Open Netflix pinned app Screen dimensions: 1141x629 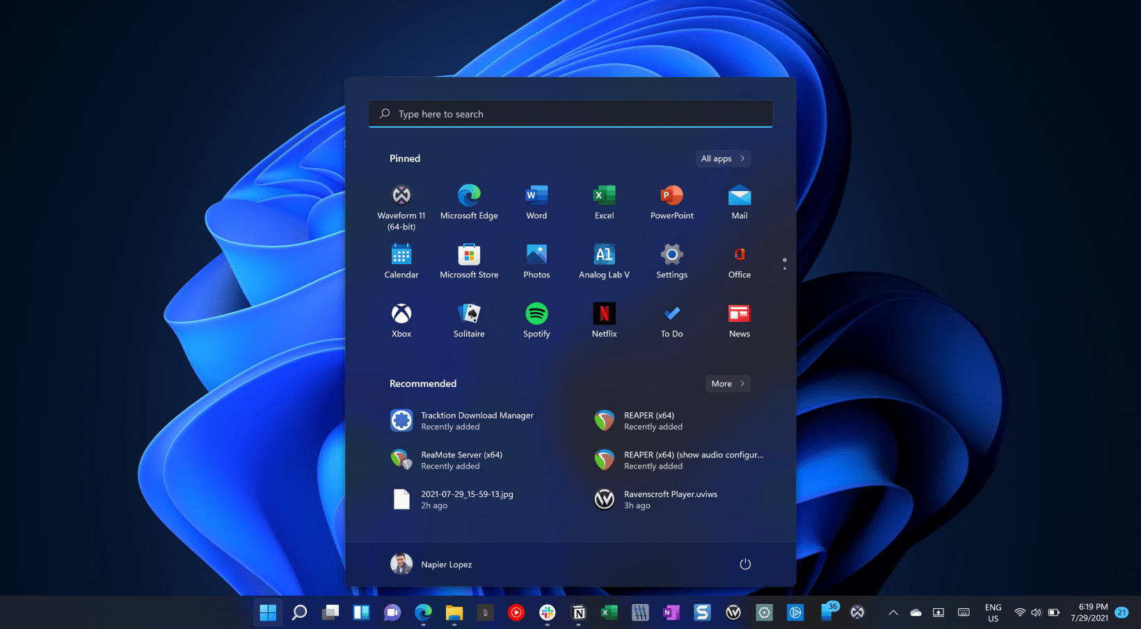click(x=604, y=320)
